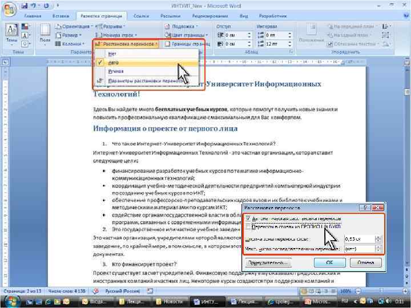Save the document from quick access toolbar
The width and height of the screenshot is (411, 308).
(25, 6)
